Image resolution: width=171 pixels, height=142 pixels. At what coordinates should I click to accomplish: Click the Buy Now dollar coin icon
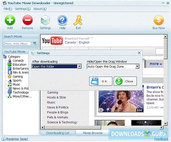[x=159, y=20]
